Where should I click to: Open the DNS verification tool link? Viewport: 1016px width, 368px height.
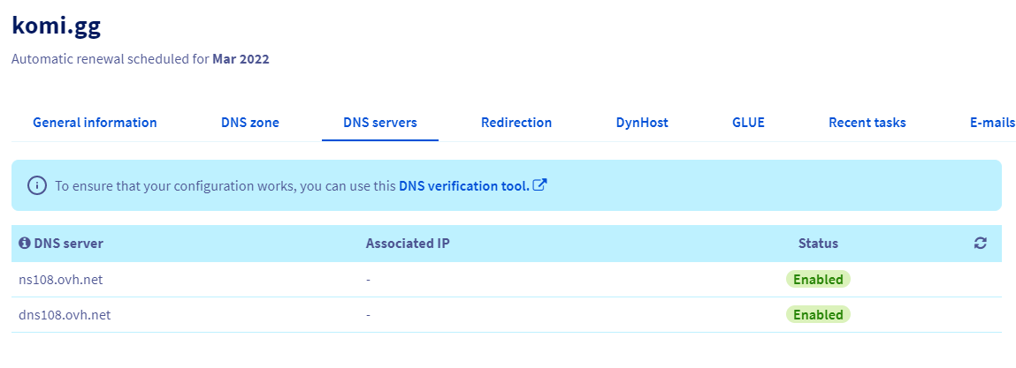464,185
